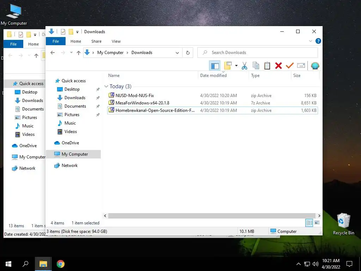Screen dimensions: 361x271
Task: Open taskbar search magnifier
Action: coord(25,264)
